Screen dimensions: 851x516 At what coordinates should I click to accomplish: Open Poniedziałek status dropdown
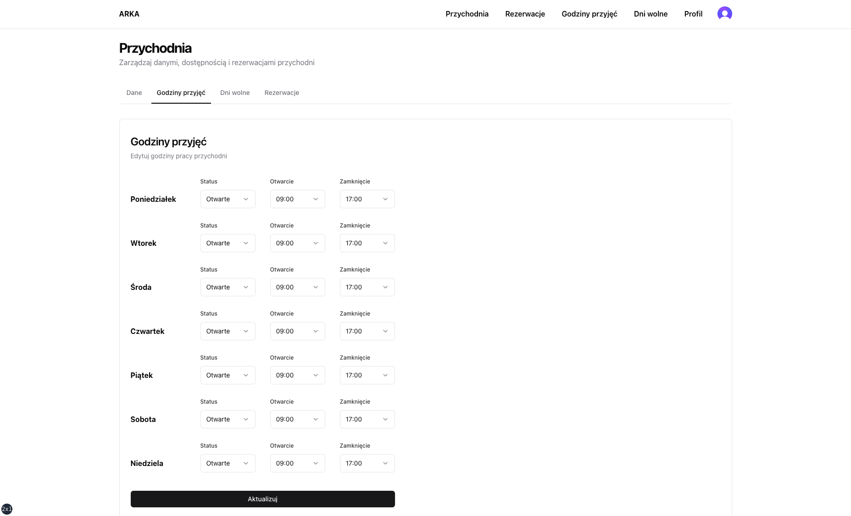[x=228, y=199]
